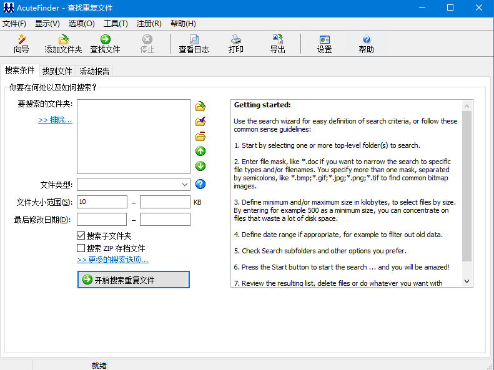The image size is (494, 370).
Task: Click the 开始搜索重复文件 button
Action: click(x=134, y=280)
